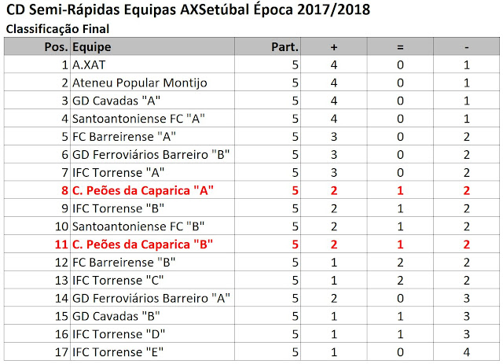
Task: Select GD Ferroviários Barreiro "B" cell
Action: [152, 155]
